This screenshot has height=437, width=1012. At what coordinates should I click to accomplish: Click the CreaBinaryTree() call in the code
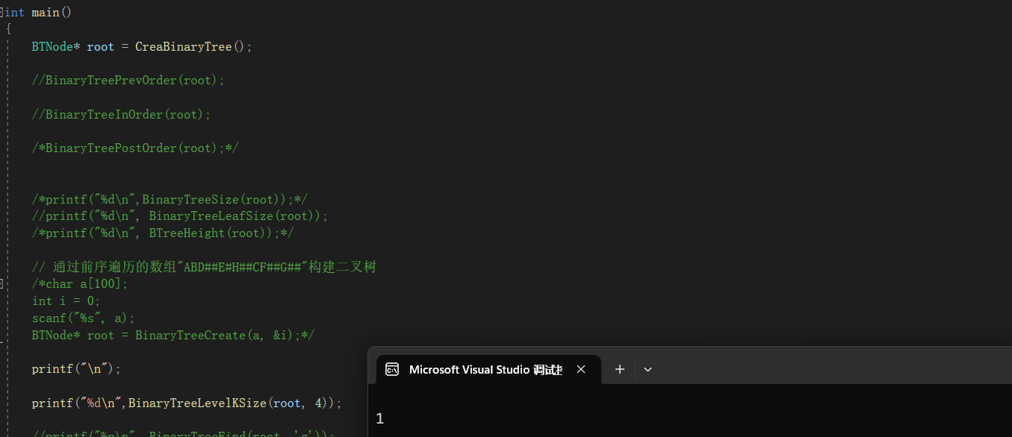[x=193, y=46]
